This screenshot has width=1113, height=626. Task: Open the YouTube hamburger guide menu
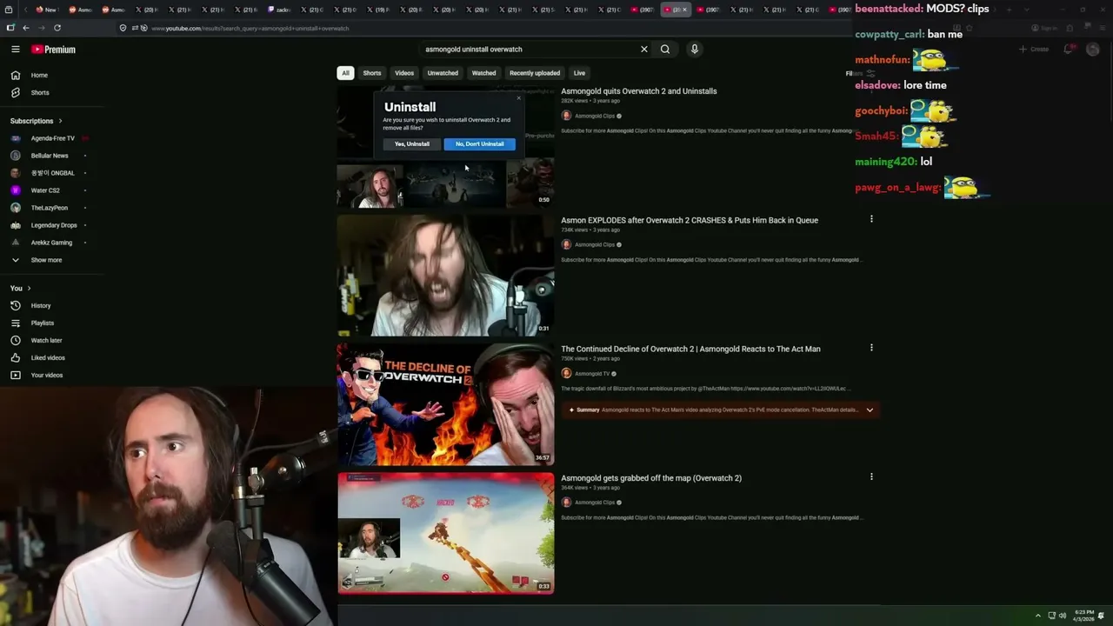(16, 50)
